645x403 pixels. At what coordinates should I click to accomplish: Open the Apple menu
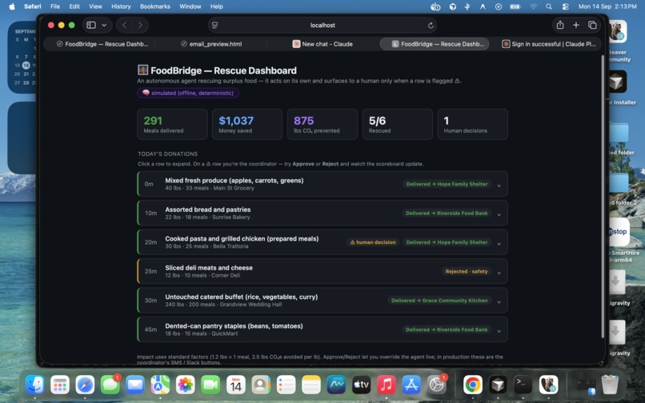point(12,6)
